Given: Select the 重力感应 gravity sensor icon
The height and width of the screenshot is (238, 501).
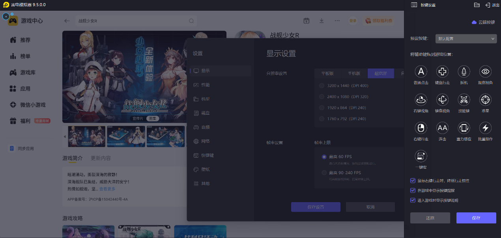Looking at the screenshot, I should point(464,128).
